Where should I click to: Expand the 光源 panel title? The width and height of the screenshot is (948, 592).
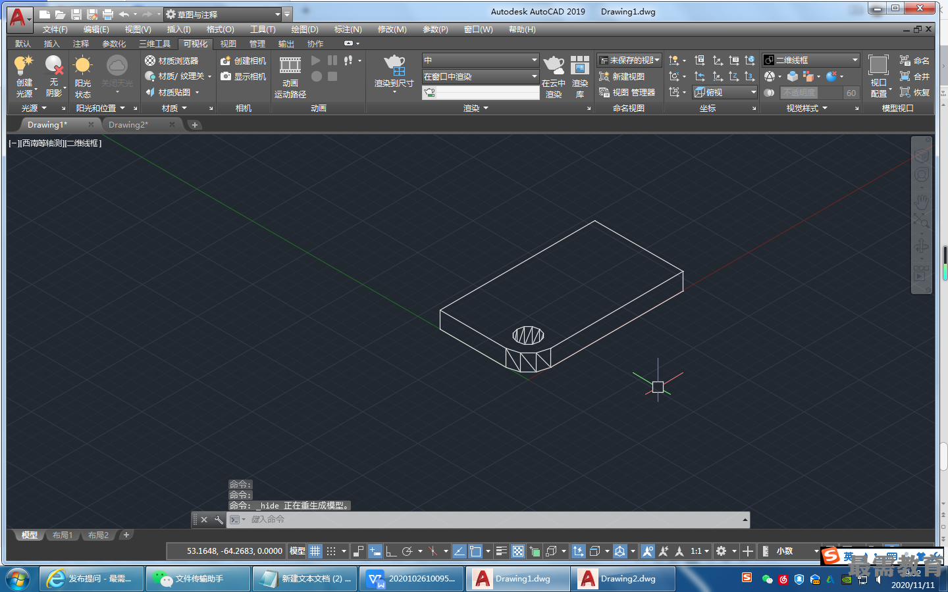click(34, 108)
